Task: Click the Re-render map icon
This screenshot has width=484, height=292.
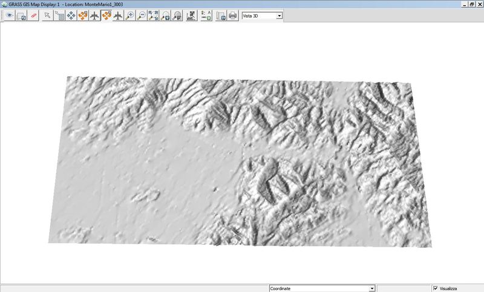Action: coord(21,16)
